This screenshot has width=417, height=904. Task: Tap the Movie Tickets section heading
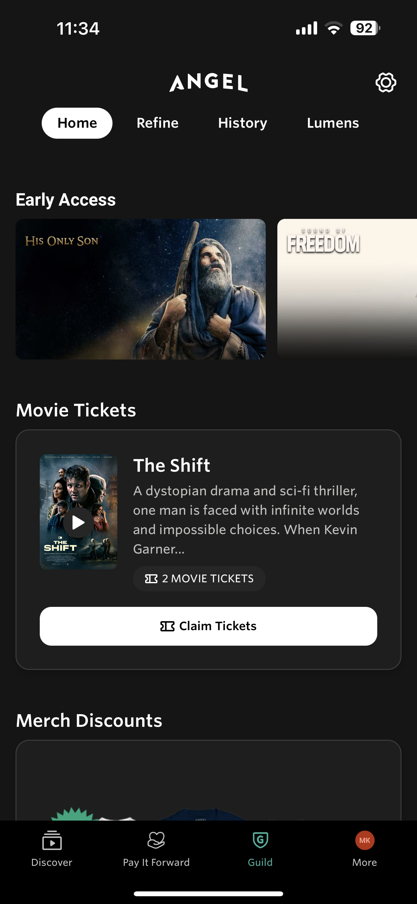click(76, 410)
